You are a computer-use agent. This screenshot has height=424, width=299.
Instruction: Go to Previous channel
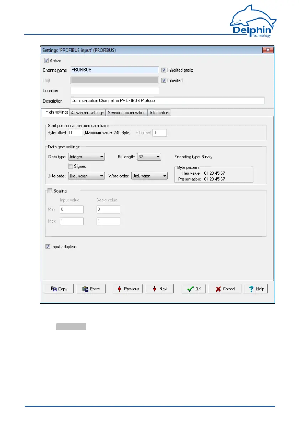pyautogui.click(x=128, y=289)
